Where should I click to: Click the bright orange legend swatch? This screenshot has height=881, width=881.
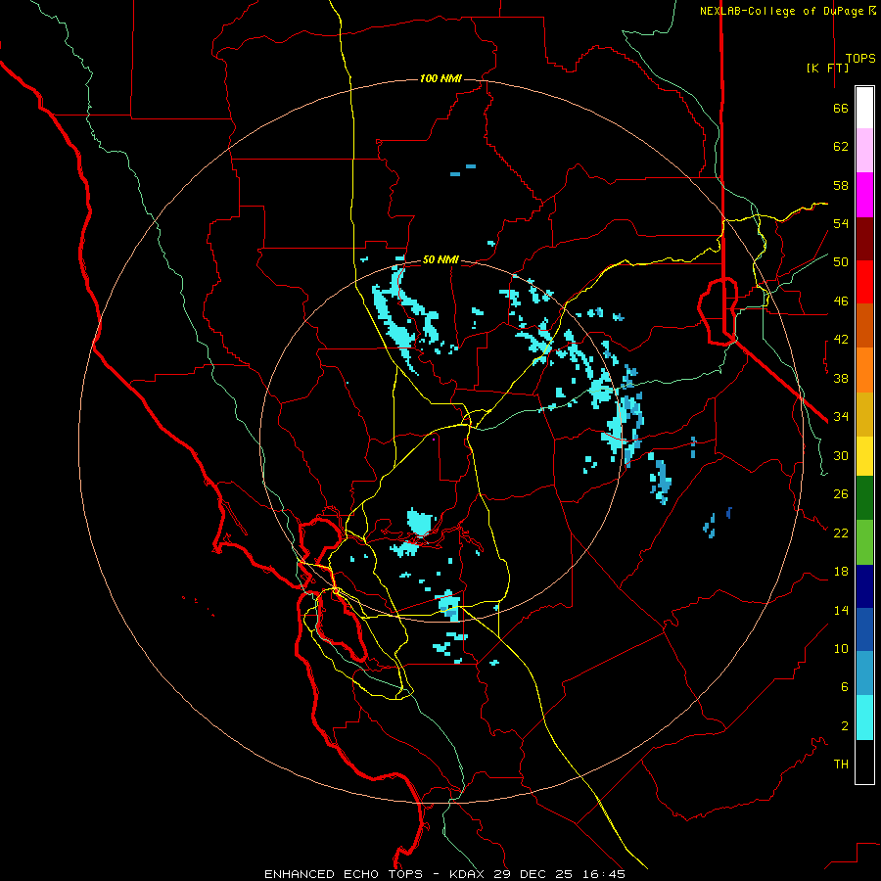(x=864, y=370)
